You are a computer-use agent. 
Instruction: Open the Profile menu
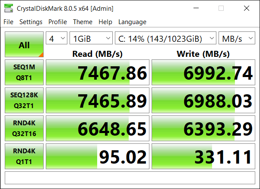(57, 22)
